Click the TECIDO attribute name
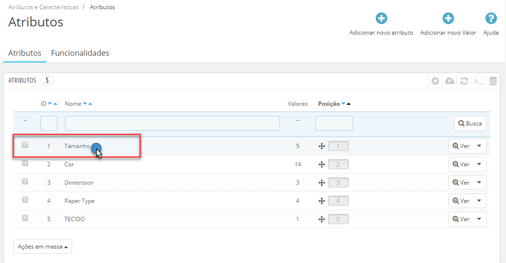506x263 pixels. (75, 219)
